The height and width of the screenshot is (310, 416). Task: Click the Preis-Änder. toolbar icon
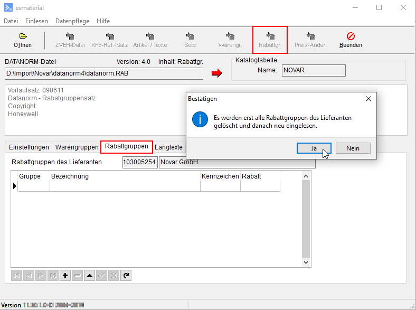[310, 36]
